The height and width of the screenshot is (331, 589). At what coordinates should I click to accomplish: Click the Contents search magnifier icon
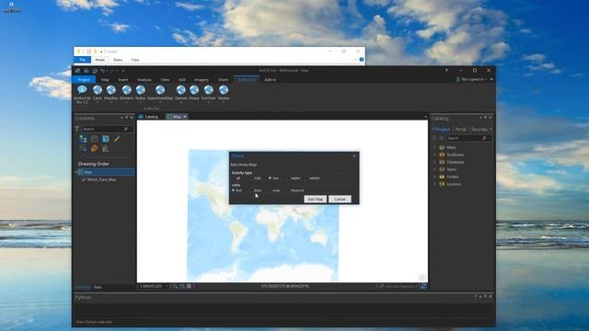pos(126,129)
